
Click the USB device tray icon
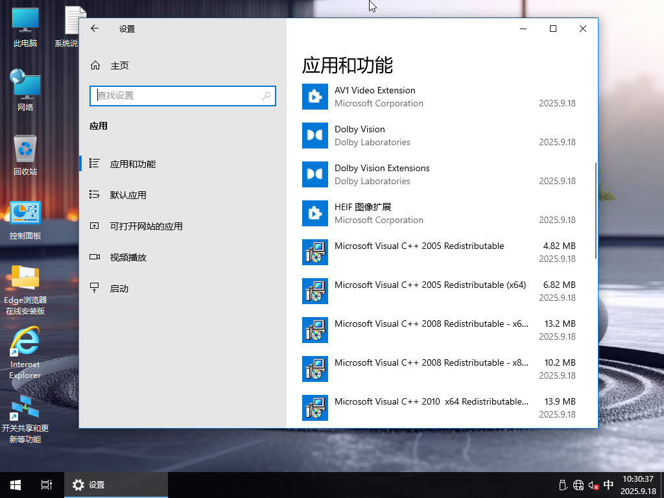(x=563, y=485)
